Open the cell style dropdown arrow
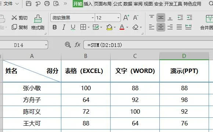Viewport: 213px width, 132px height. [x=101, y=27]
